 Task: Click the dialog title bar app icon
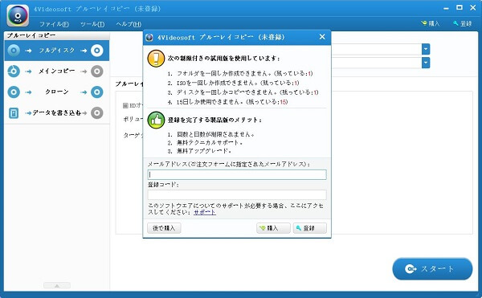pyautogui.click(x=149, y=38)
